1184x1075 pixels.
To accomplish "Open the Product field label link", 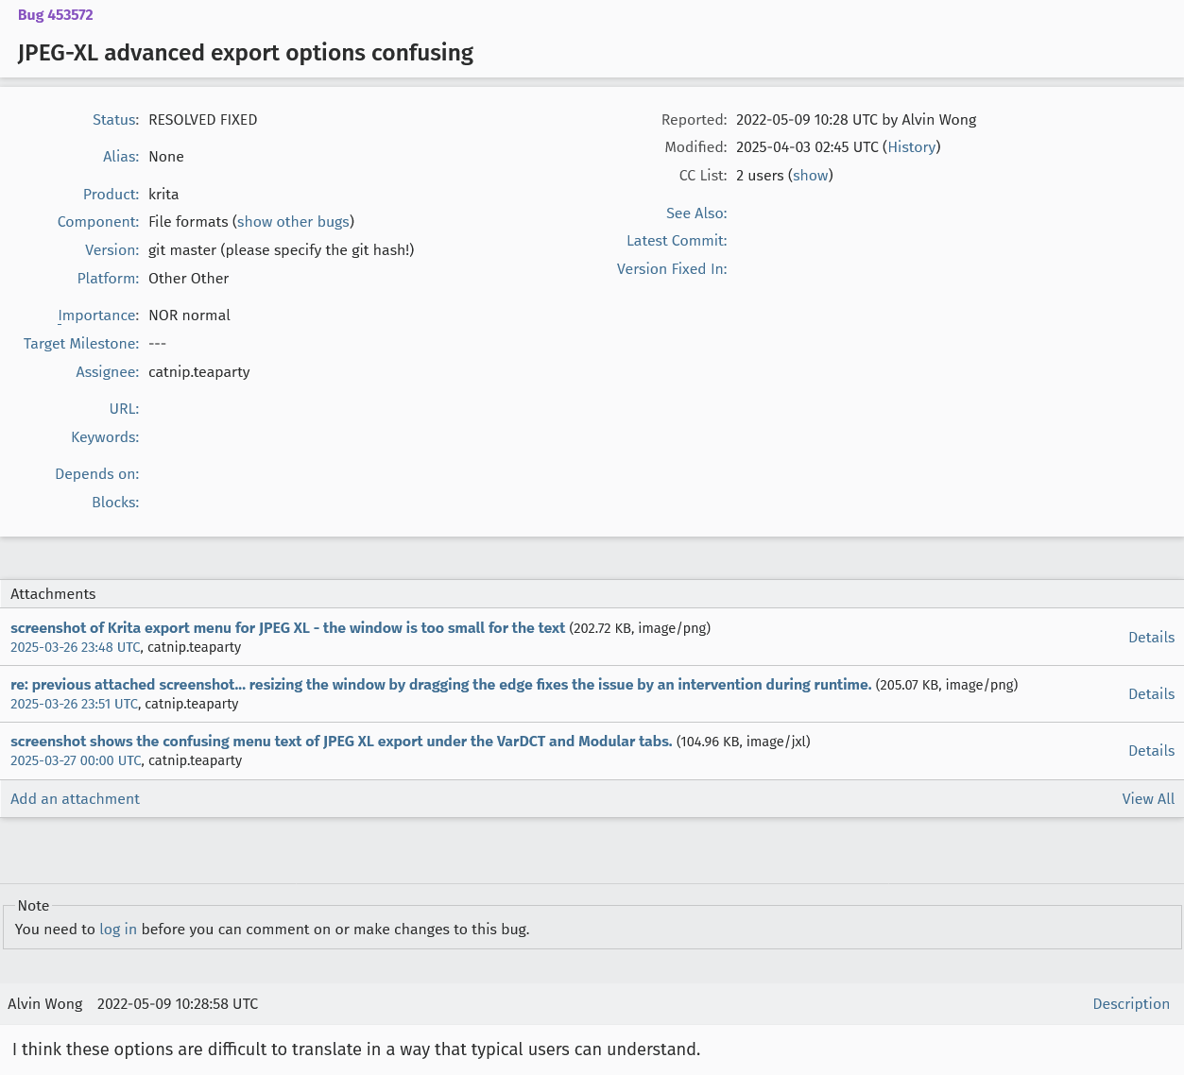I will pyautogui.click(x=109, y=195).
